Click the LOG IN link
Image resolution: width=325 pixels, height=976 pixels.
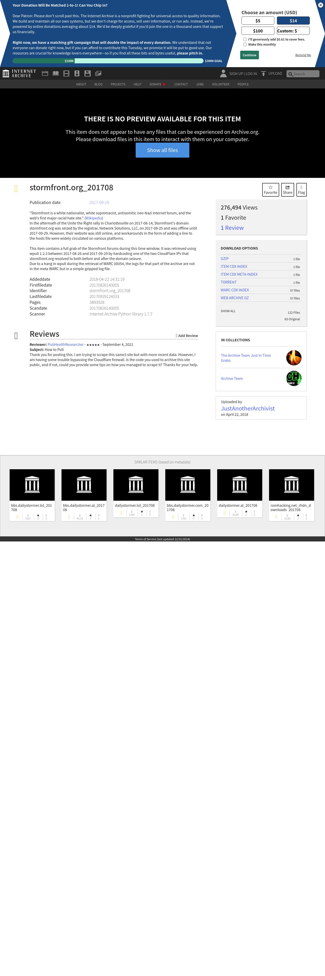click(x=251, y=74)
